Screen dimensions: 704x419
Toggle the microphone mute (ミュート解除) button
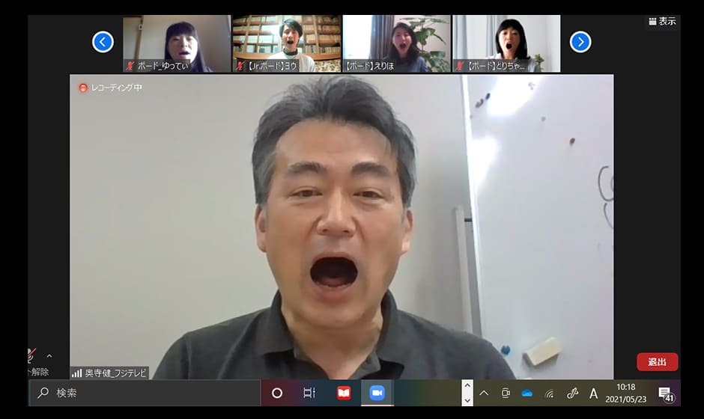31,357
